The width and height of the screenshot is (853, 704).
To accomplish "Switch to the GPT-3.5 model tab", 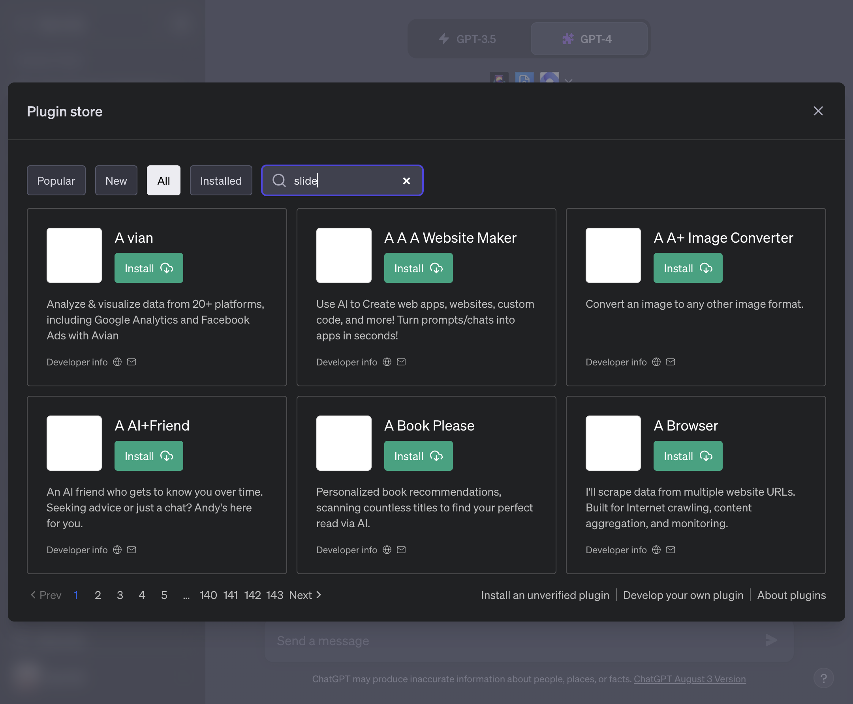I will (x=468, y=39).
